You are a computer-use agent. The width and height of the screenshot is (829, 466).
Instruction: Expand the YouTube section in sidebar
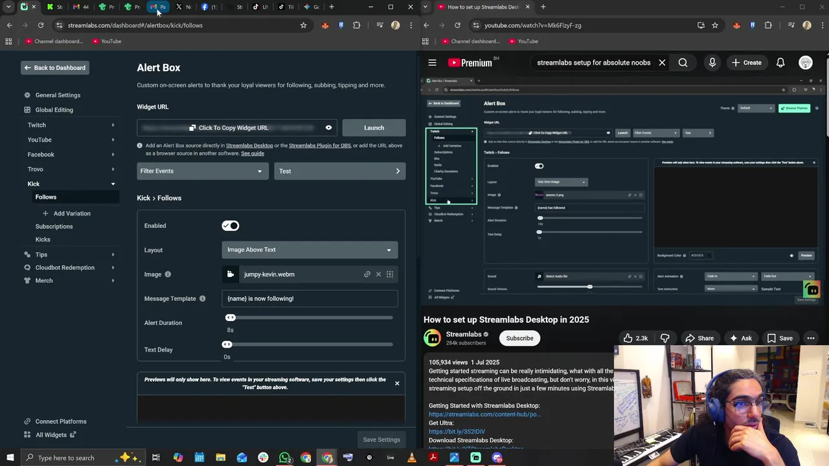113,140
